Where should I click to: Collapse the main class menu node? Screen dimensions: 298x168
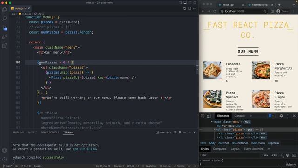click(212, 122)
